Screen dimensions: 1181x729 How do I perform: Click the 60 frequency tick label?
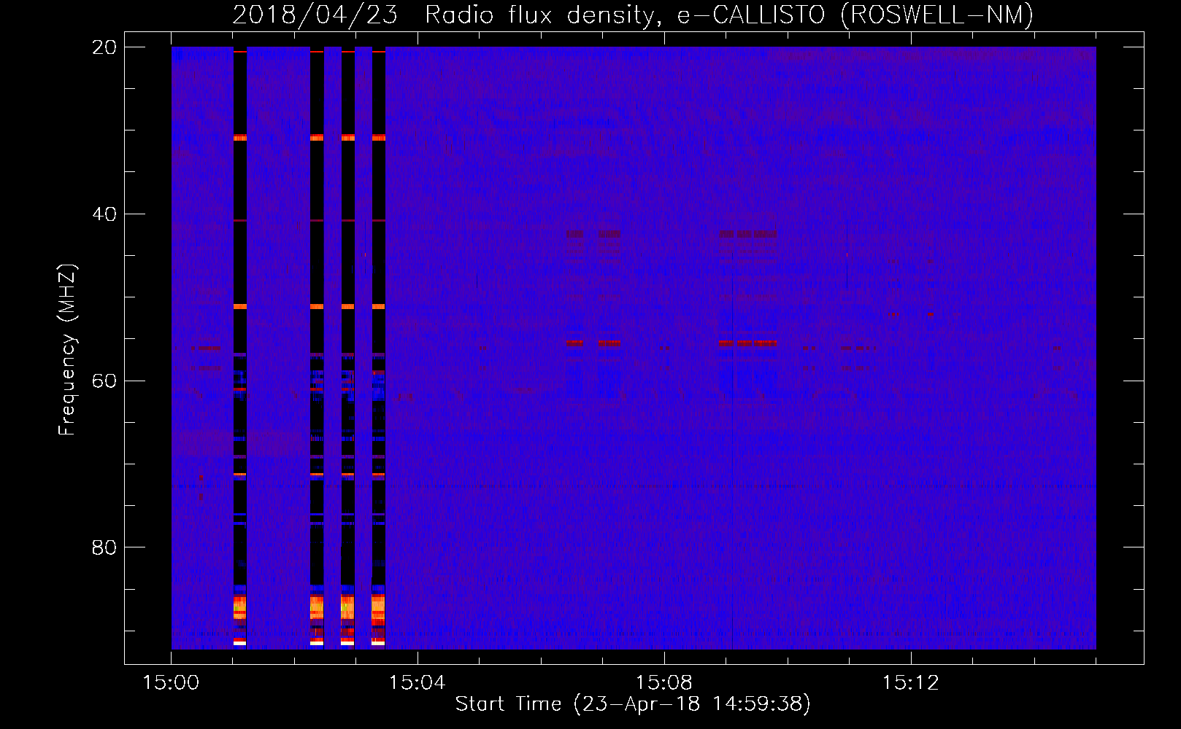[x=104, y=381]
